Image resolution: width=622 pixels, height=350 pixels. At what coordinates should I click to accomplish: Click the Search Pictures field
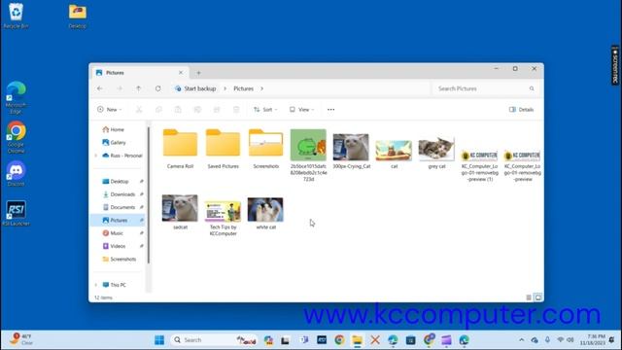[485, 88]
